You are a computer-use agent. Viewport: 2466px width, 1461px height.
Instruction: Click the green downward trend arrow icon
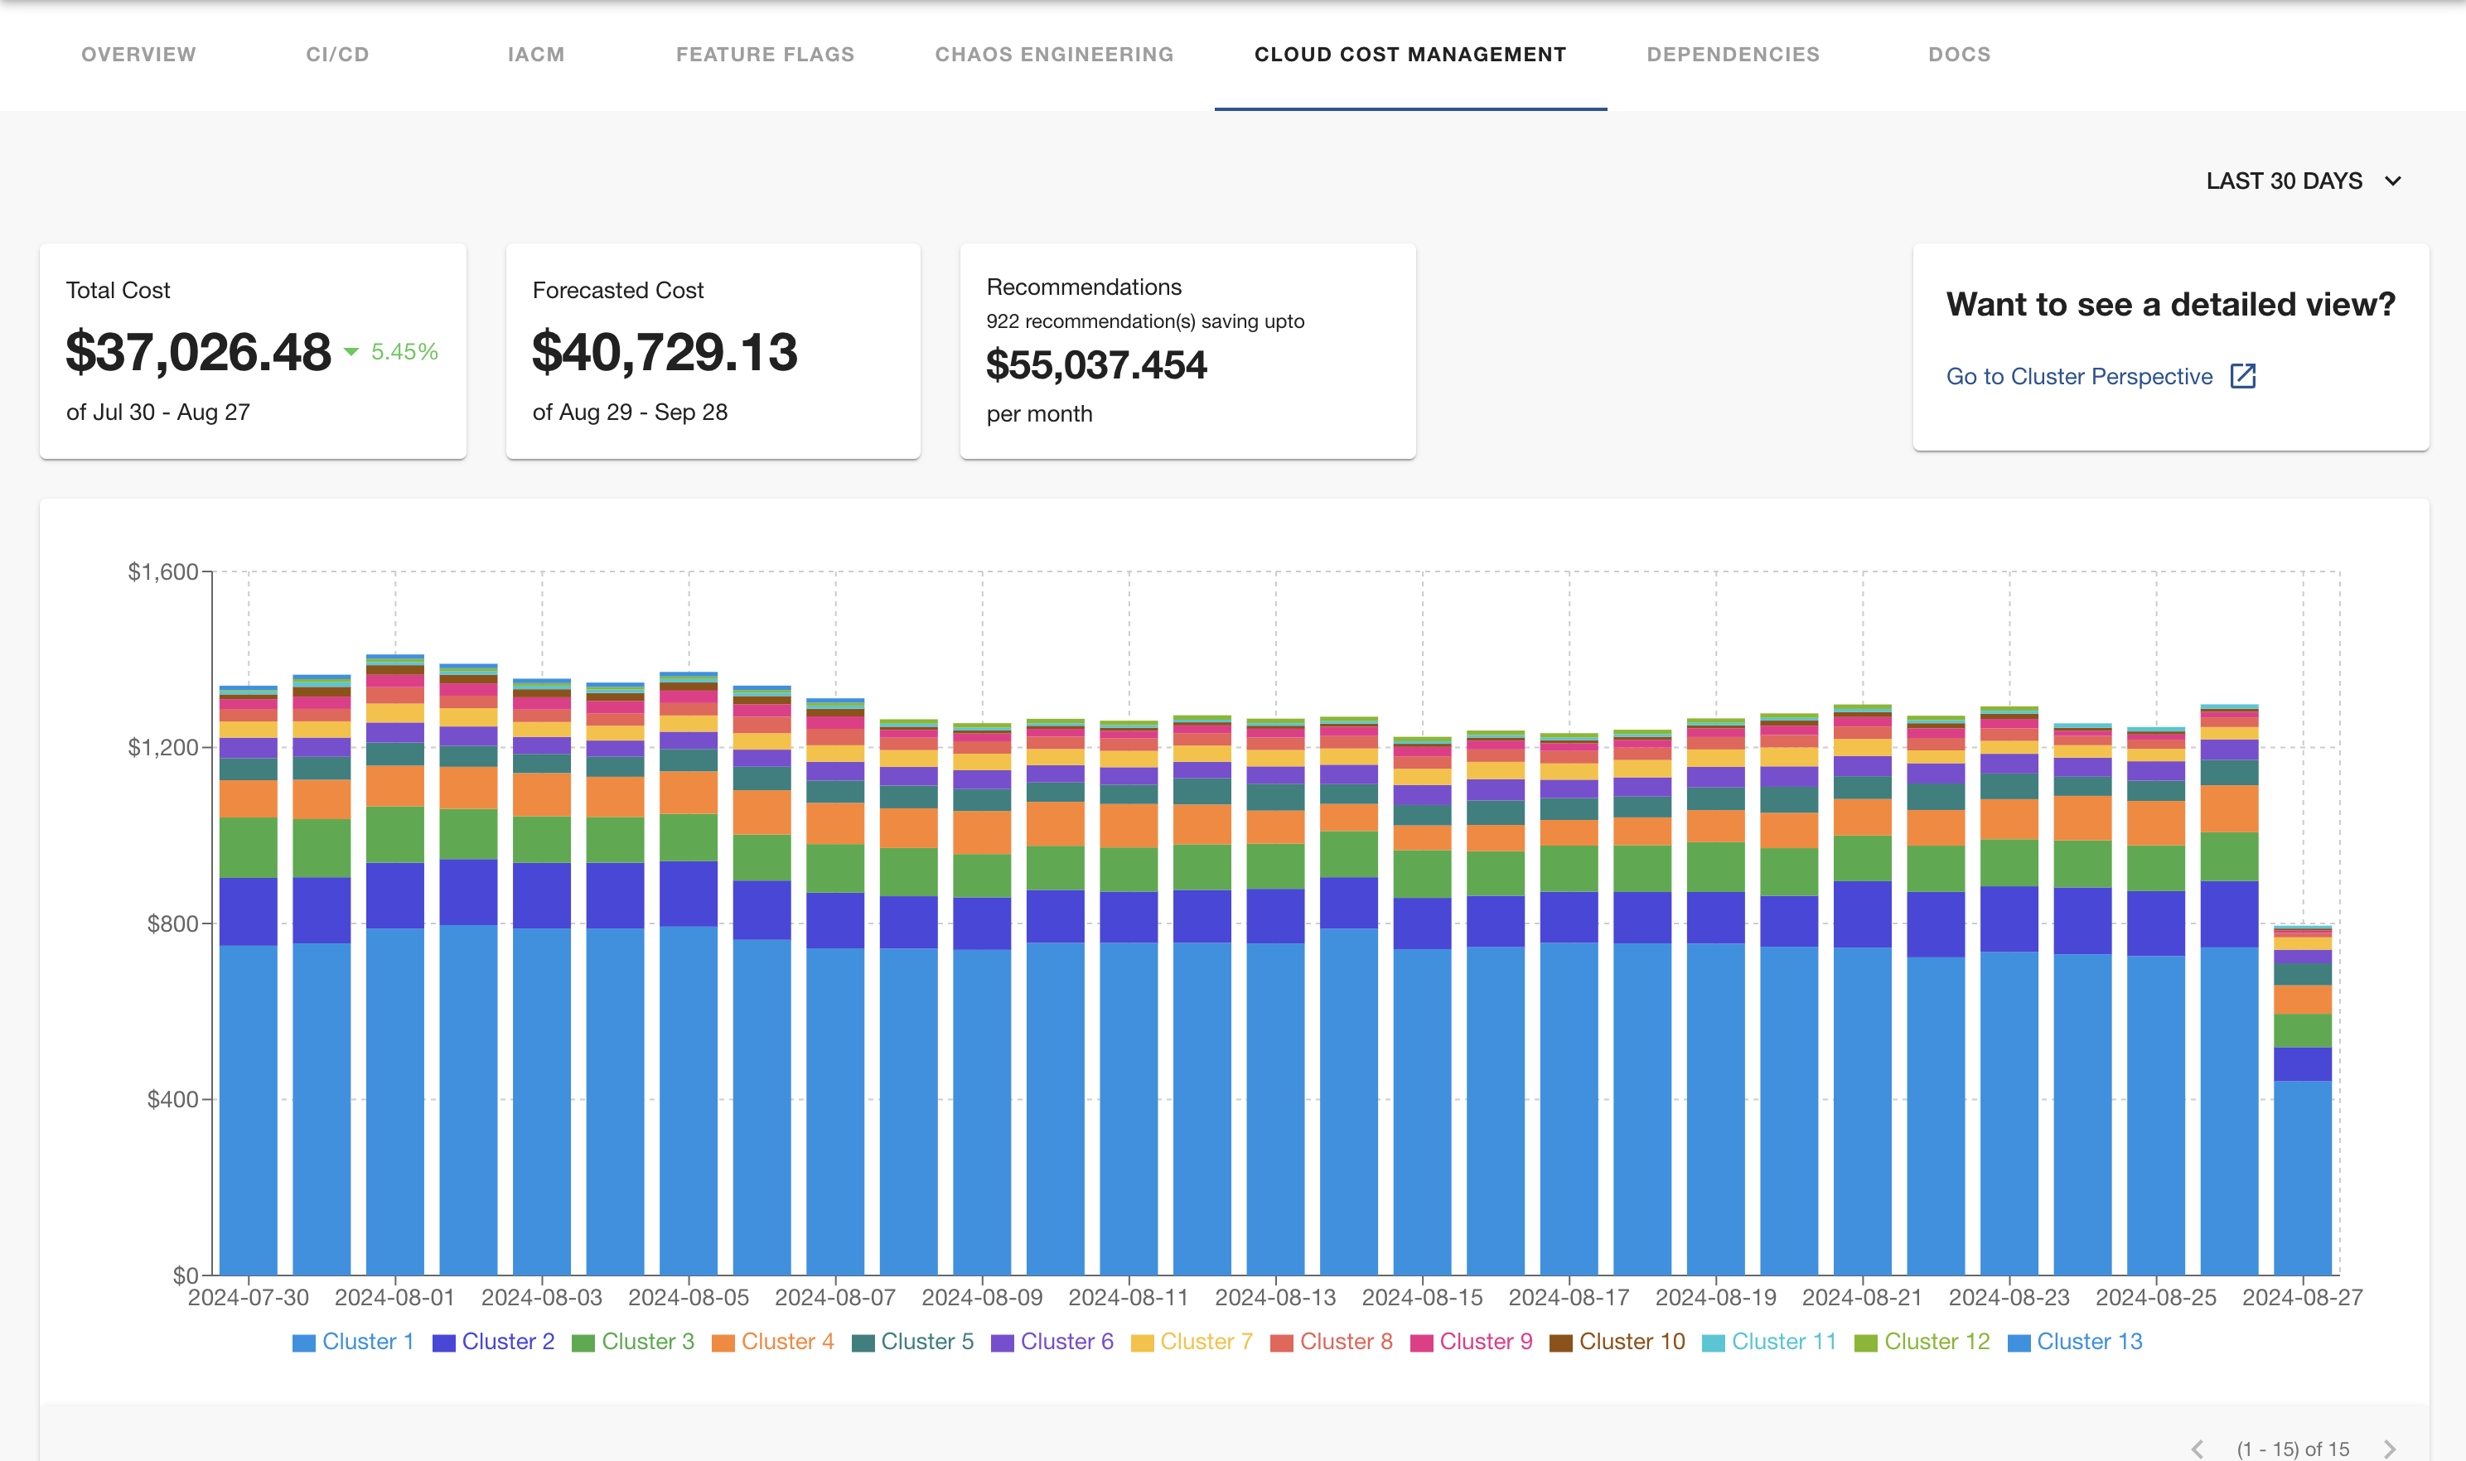pos(351,351)
